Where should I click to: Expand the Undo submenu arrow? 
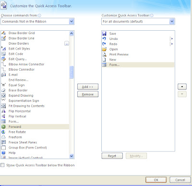(172, 38)
